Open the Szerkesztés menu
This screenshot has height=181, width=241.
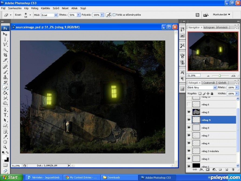[x=15, y=8]
